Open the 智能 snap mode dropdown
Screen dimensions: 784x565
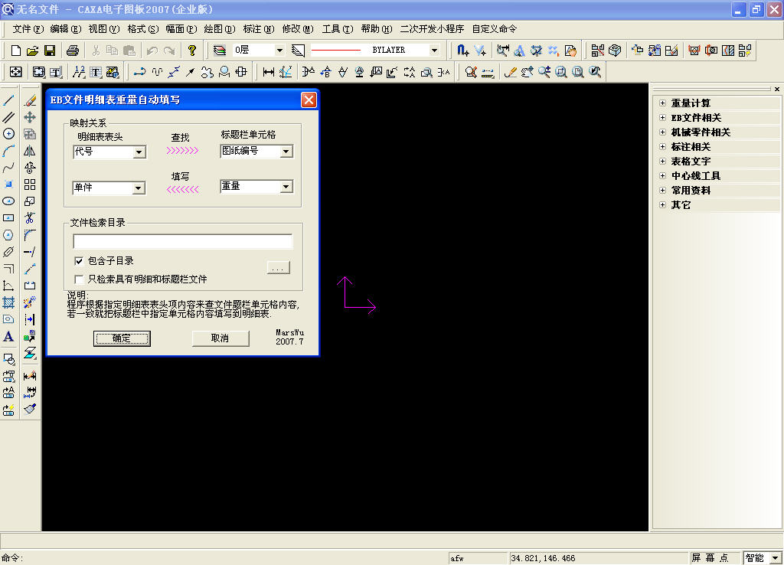point(775,558)
